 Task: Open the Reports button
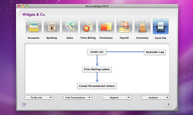(x=114, y=97)
